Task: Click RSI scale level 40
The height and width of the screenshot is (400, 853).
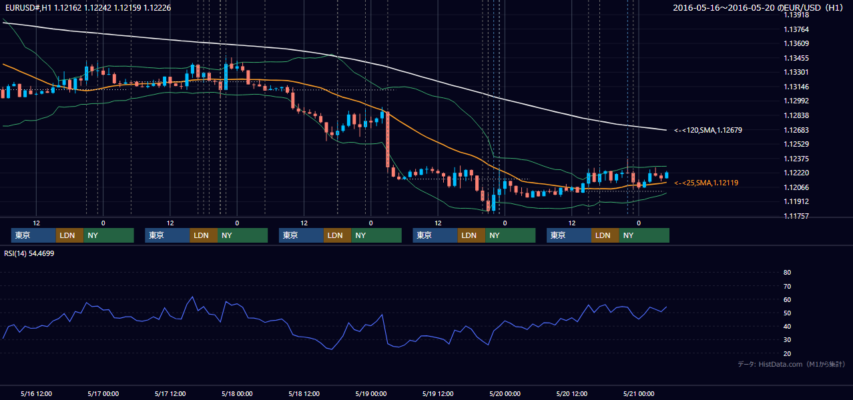Action: [787, 326]
